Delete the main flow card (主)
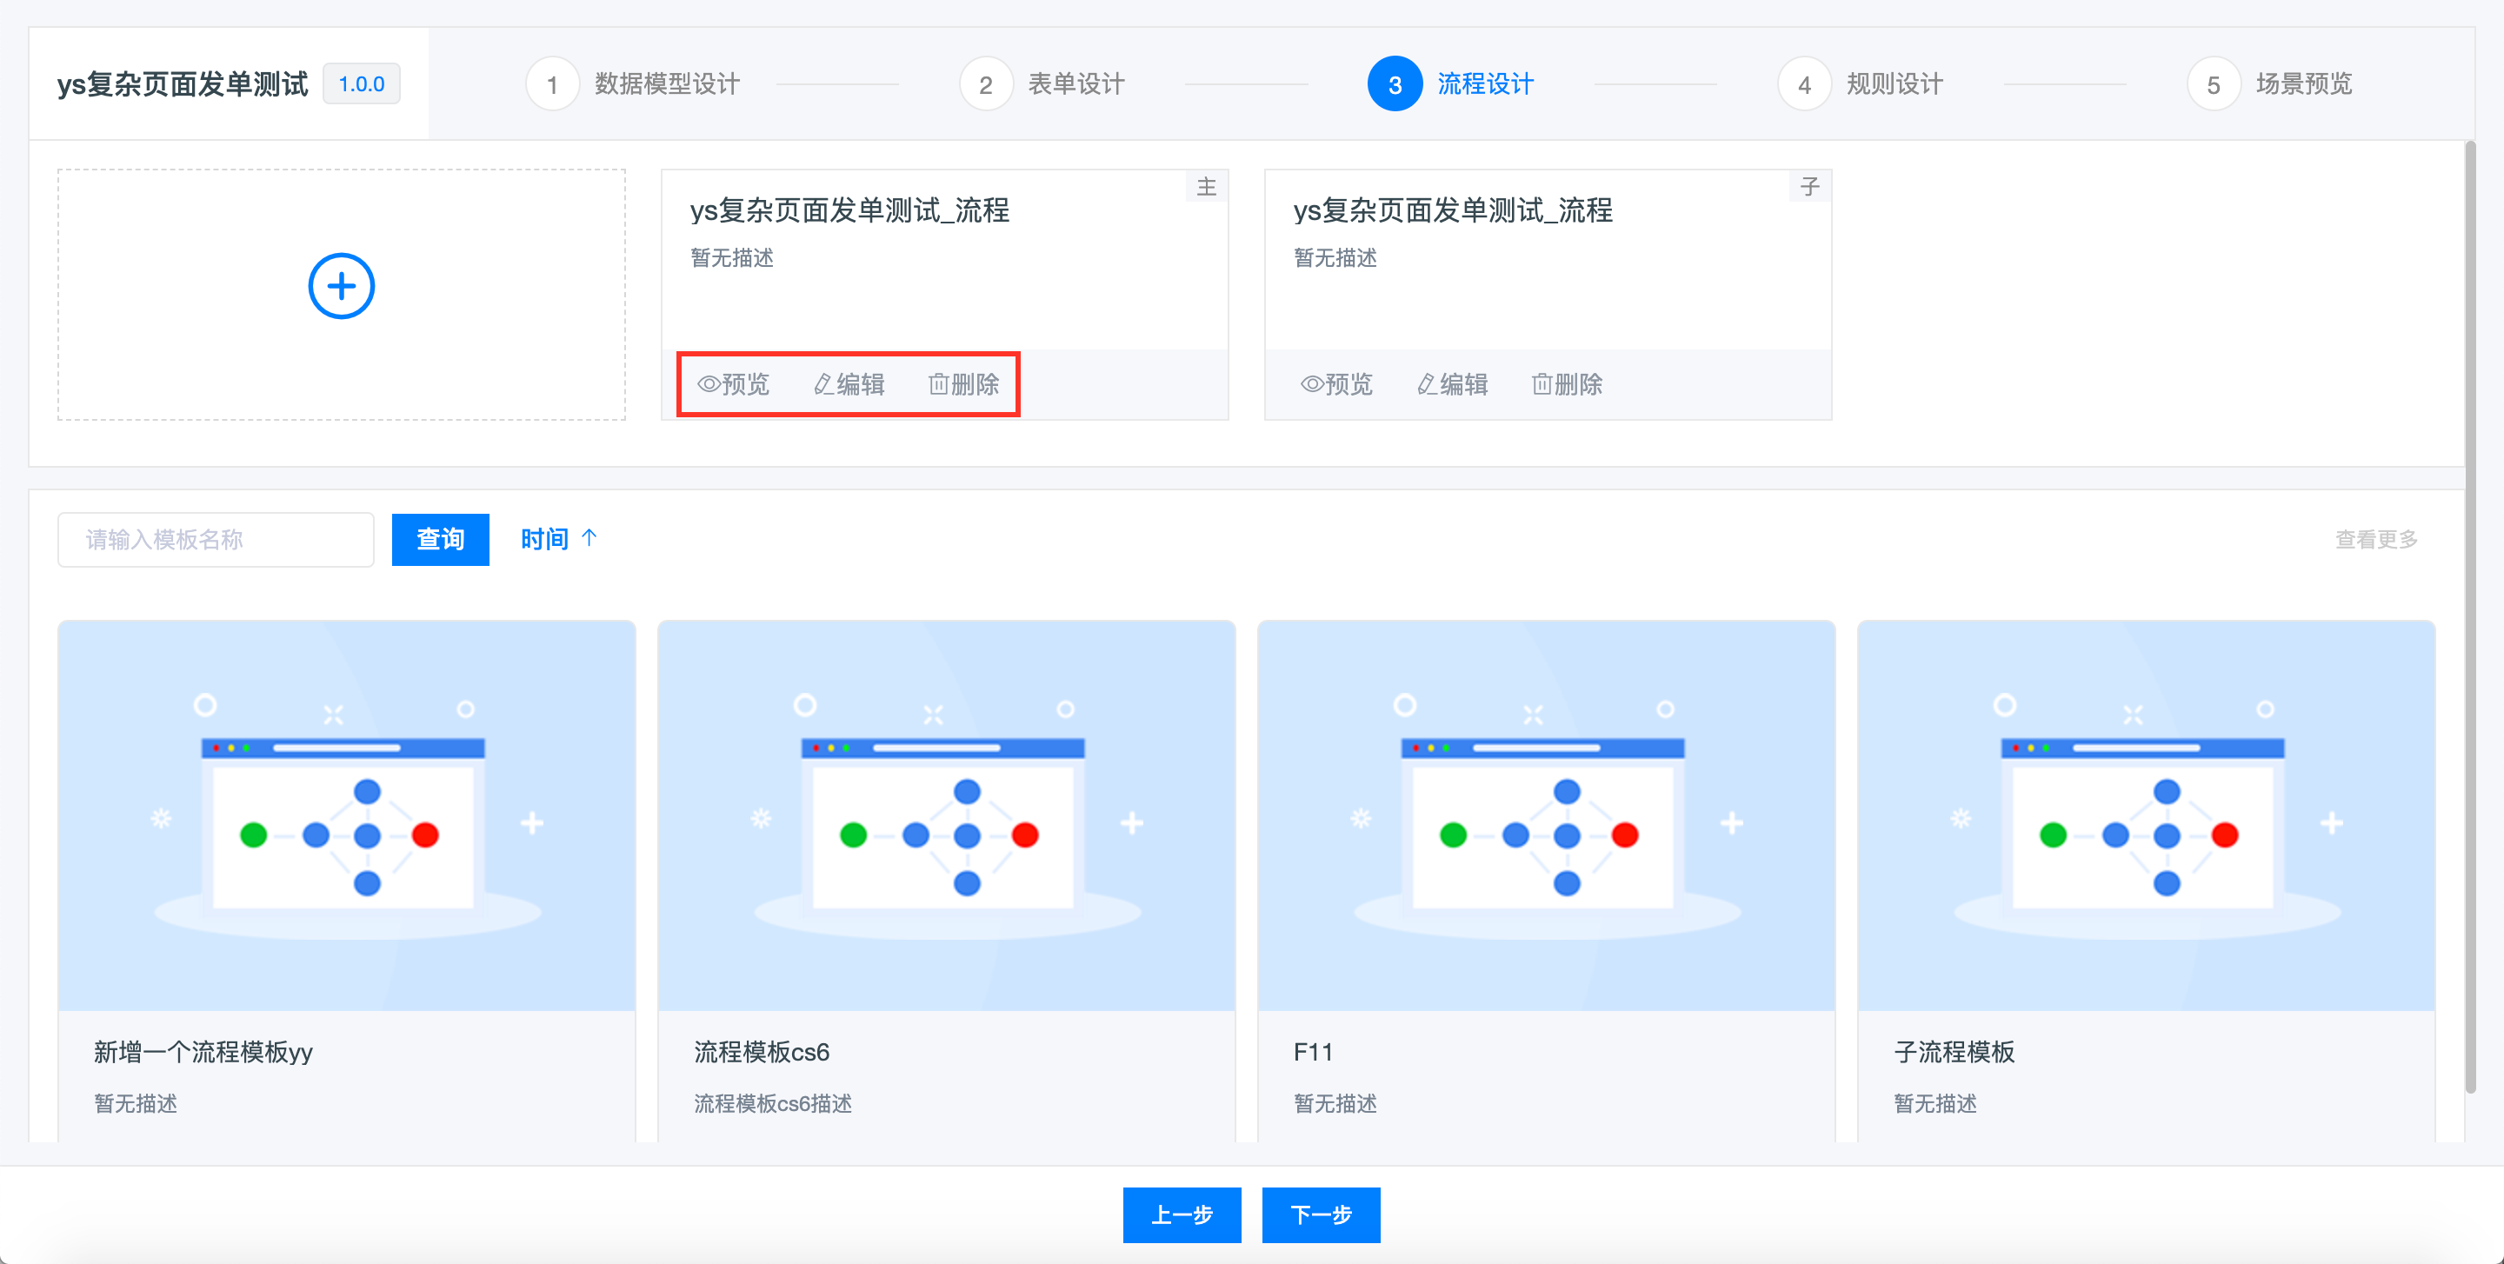This screenshot has width=2504, height=1264. pyautogui.click(x=964, y=385)
